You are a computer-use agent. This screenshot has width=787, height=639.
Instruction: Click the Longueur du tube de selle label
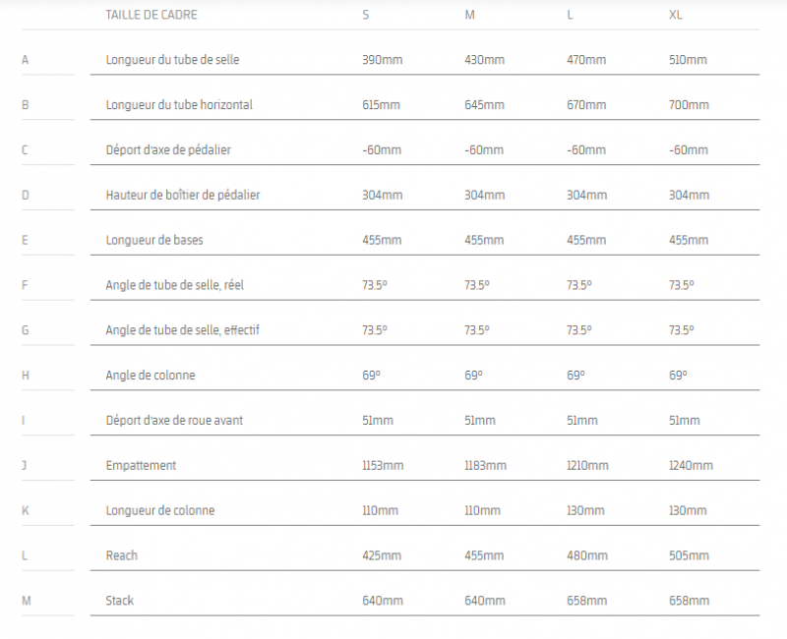(172, 60)
